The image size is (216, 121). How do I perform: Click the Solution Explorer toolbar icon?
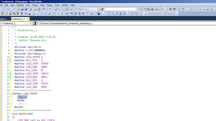141,9
